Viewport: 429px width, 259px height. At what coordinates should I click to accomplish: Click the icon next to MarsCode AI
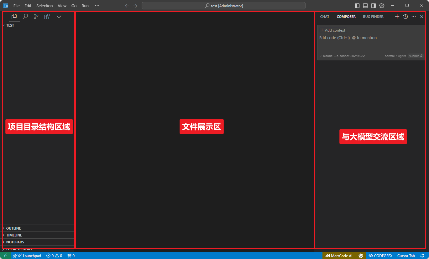pos(361,256)
